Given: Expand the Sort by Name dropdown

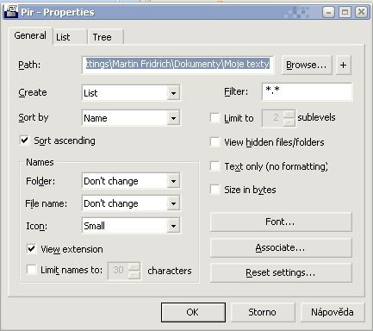Looking at the screenshot, I should 173,118.
